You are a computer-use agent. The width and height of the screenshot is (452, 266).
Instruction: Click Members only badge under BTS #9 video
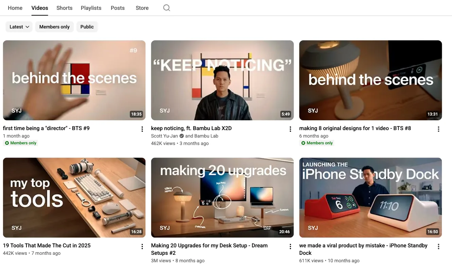pos(20,143)
